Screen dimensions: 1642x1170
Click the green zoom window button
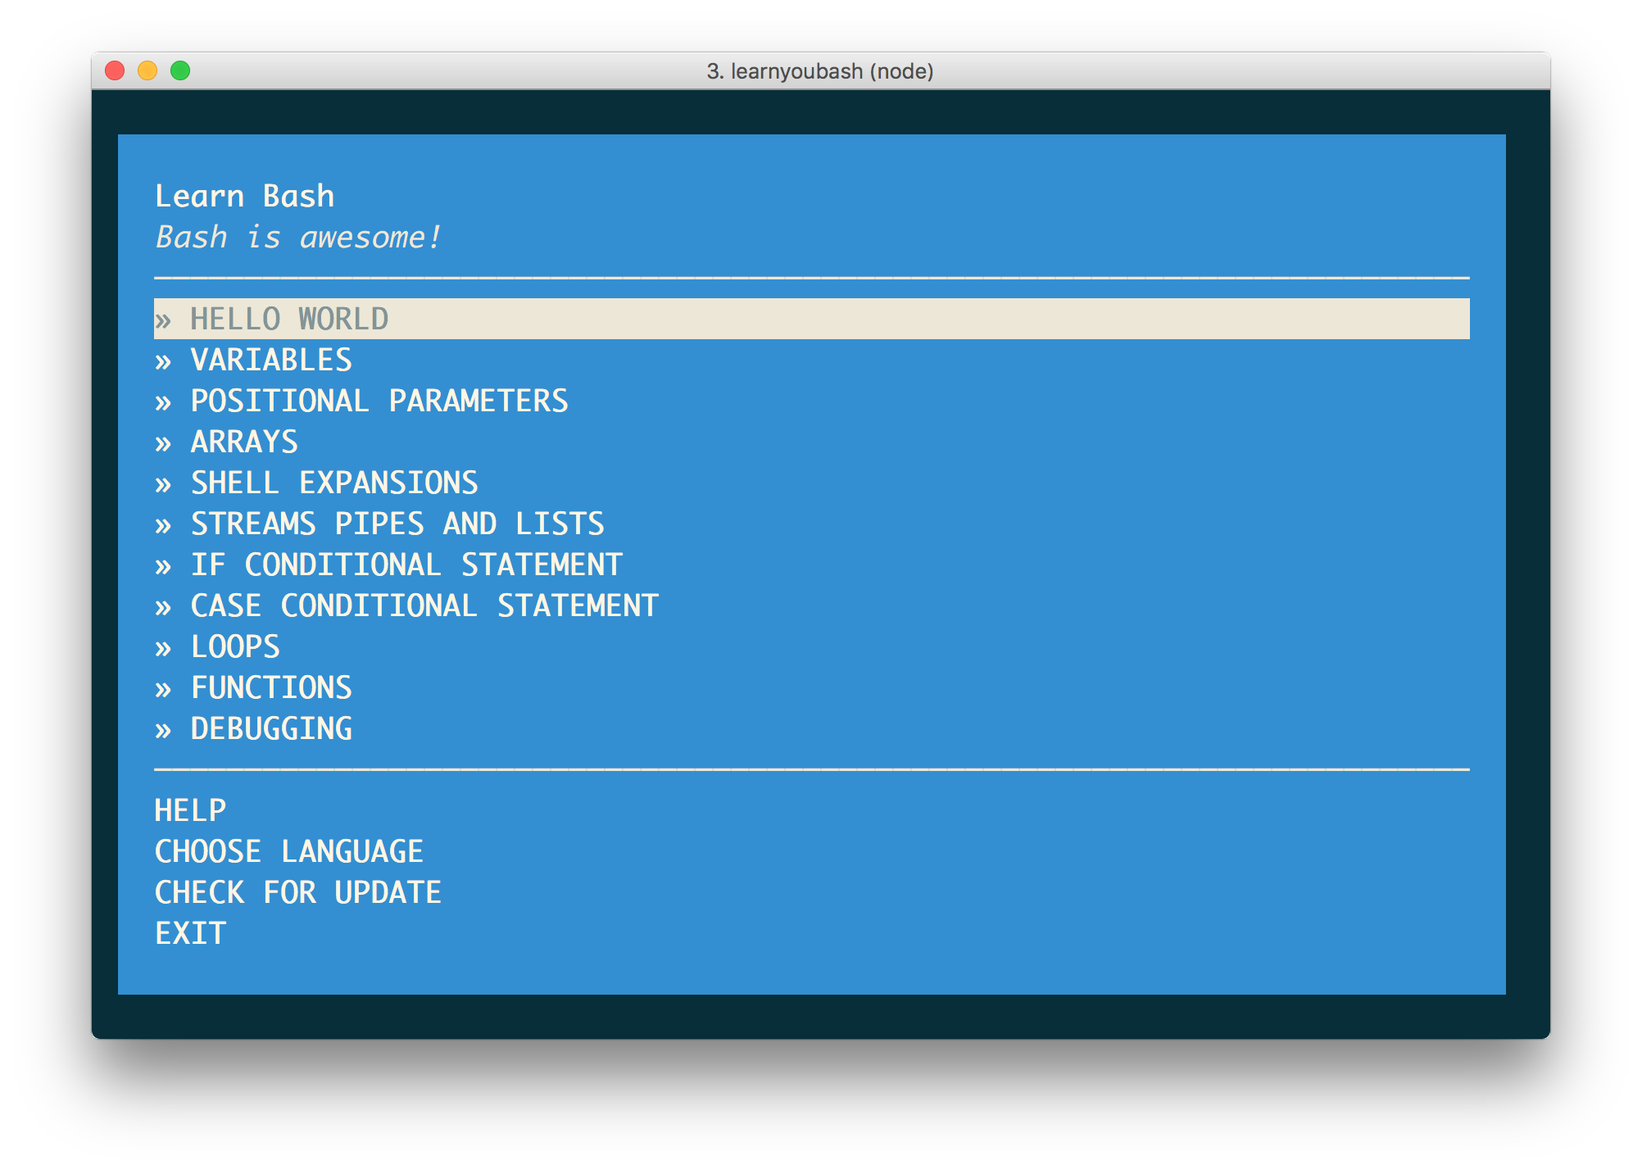coord(180,71)
